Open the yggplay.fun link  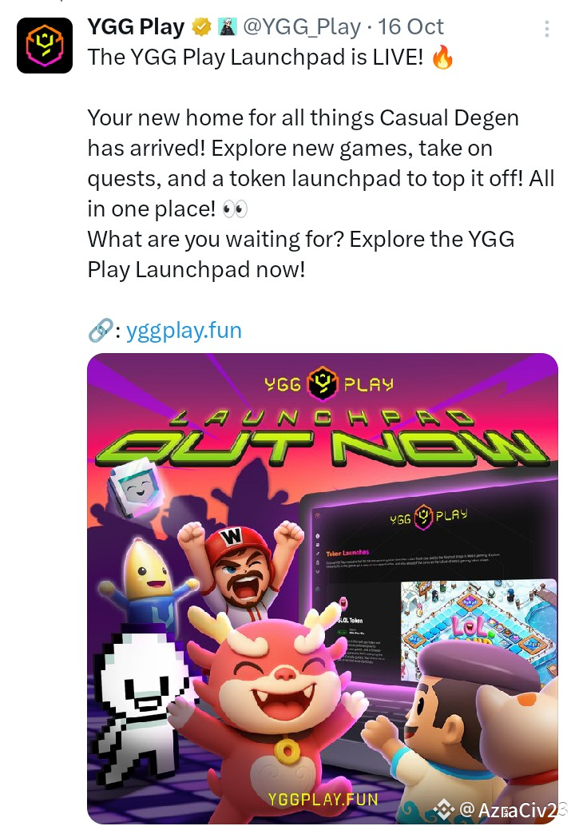pos(184,330)
